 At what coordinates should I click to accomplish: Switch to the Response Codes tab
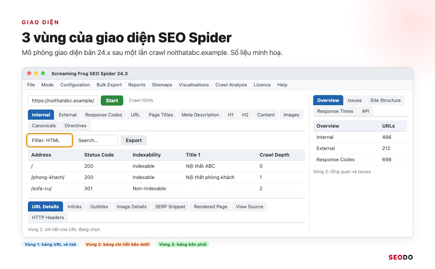104,115
